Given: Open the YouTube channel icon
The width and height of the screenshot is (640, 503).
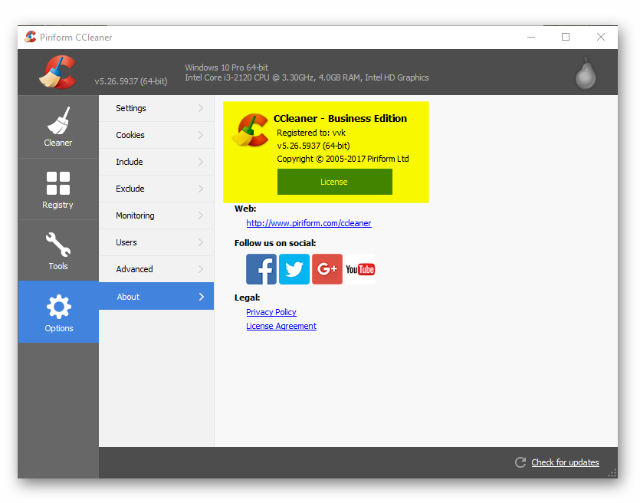Looking at the screenshot, I should (x=359, y=269).
